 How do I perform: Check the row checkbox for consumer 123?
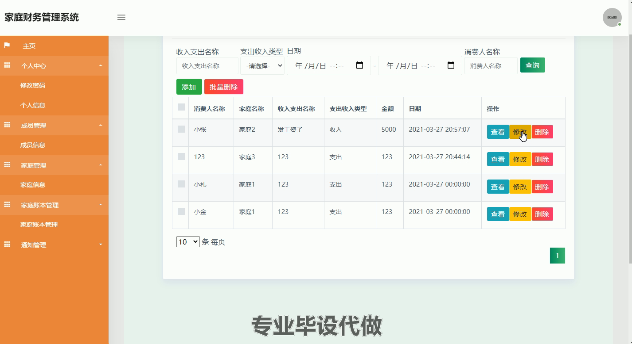click(x=181, y=157)
